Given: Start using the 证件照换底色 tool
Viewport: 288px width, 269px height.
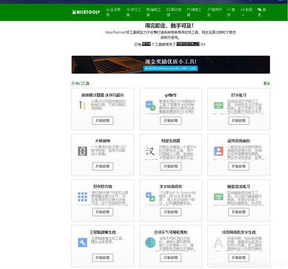Looking at the screenshot, I should 238,166.
